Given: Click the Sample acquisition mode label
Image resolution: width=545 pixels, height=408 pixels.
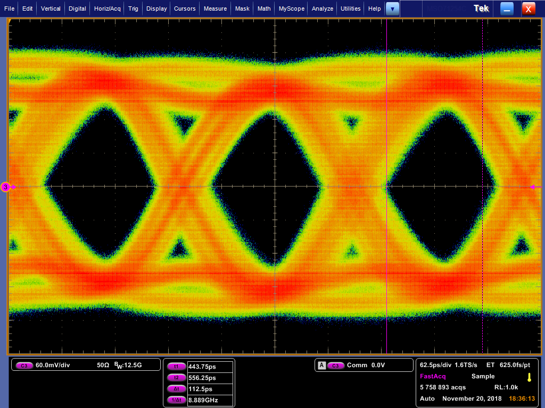Looking at the screenshot, I should (483, 376).
